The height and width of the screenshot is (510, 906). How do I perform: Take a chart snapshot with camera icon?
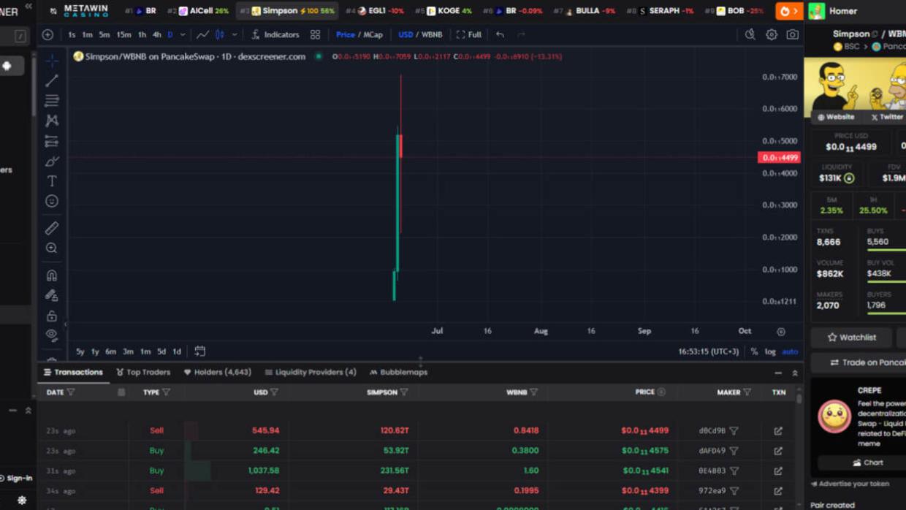[793, 34]
